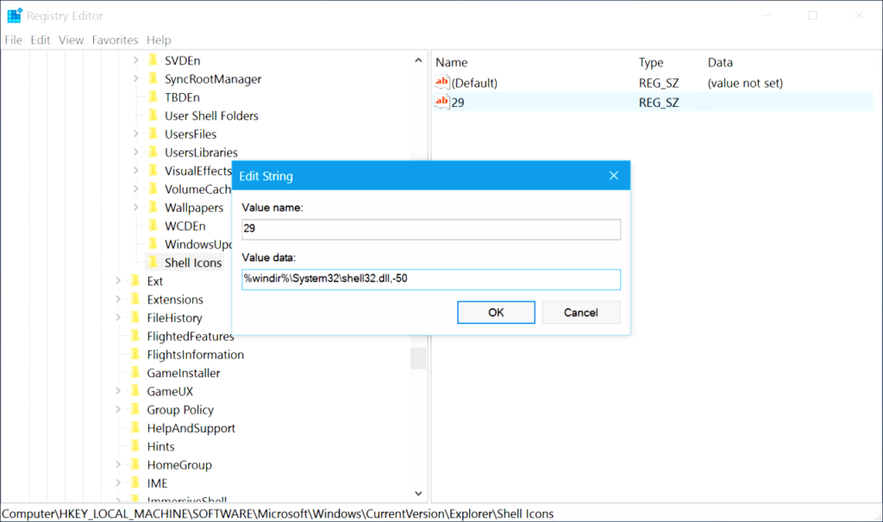Select the User Shell Folders key

[211, 115]
